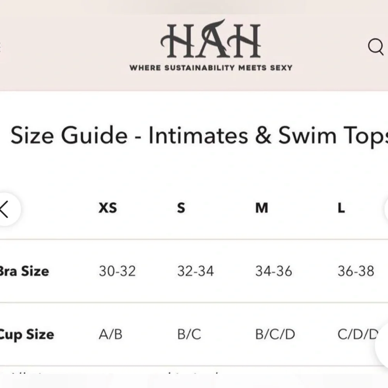Click the B/C/D cup size cell
Screen dimensions: 388x388
[275, 334]
